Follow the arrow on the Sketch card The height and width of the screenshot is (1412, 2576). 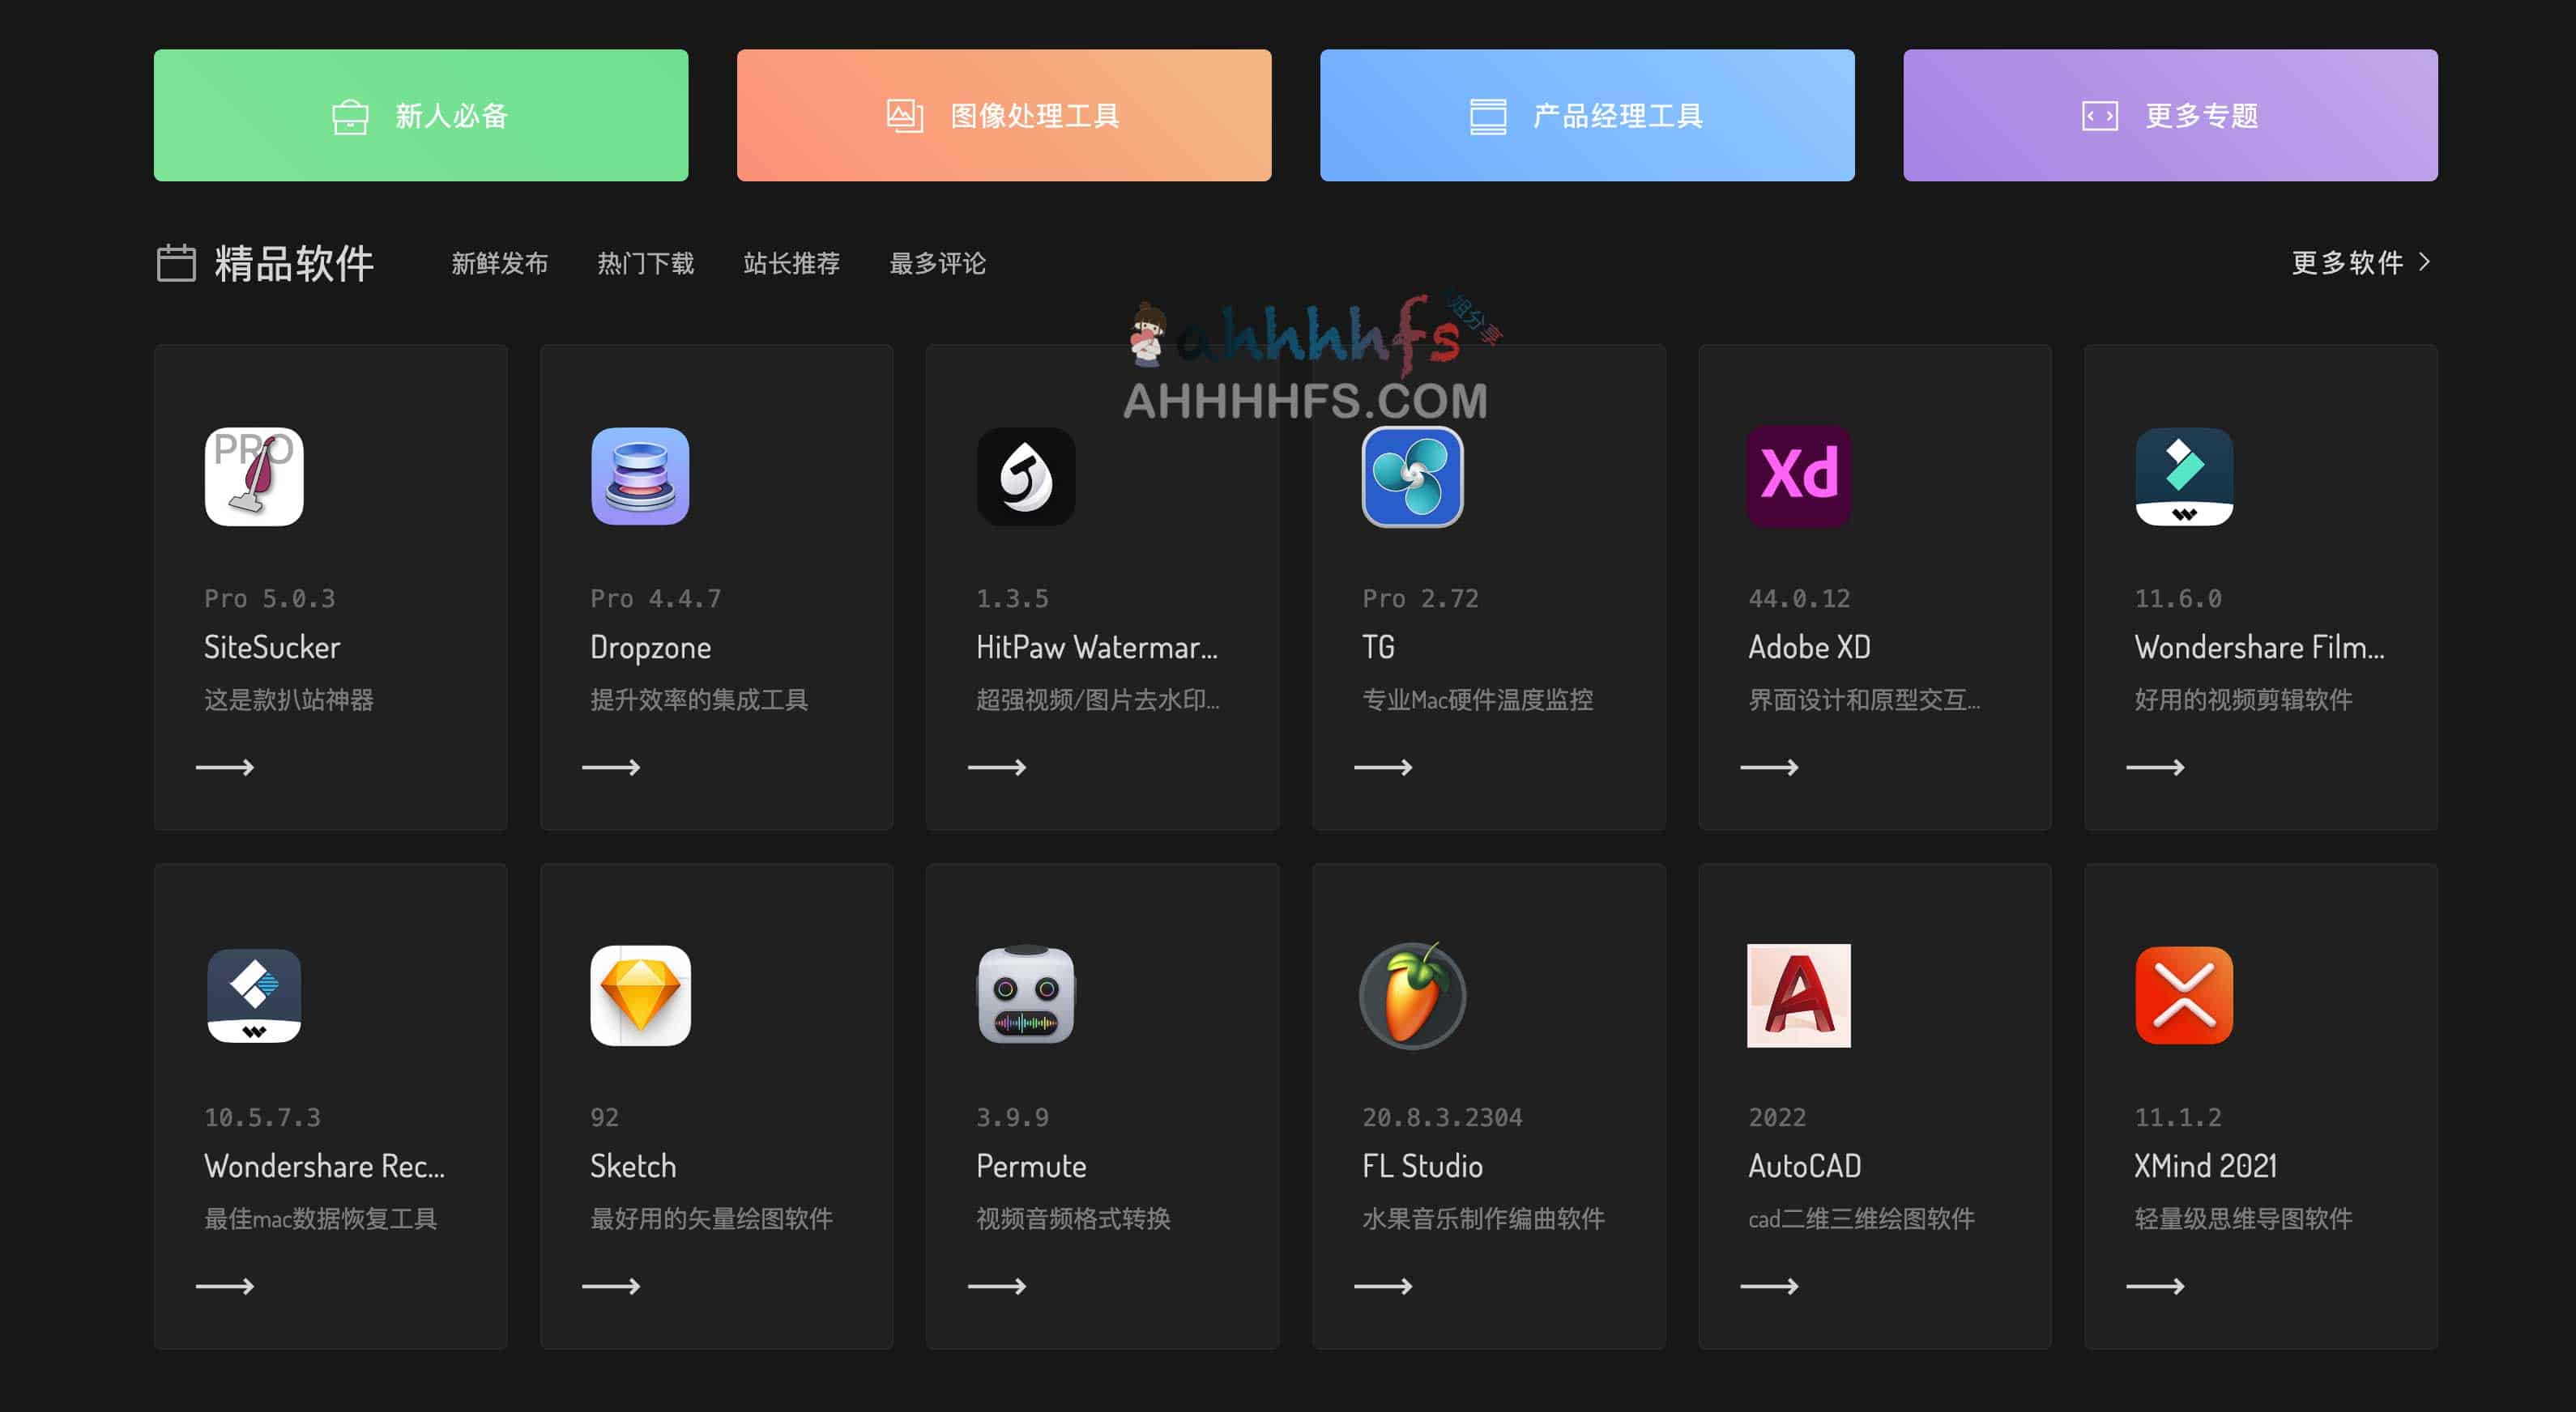pyautogui.click(x=611, y=1286)
